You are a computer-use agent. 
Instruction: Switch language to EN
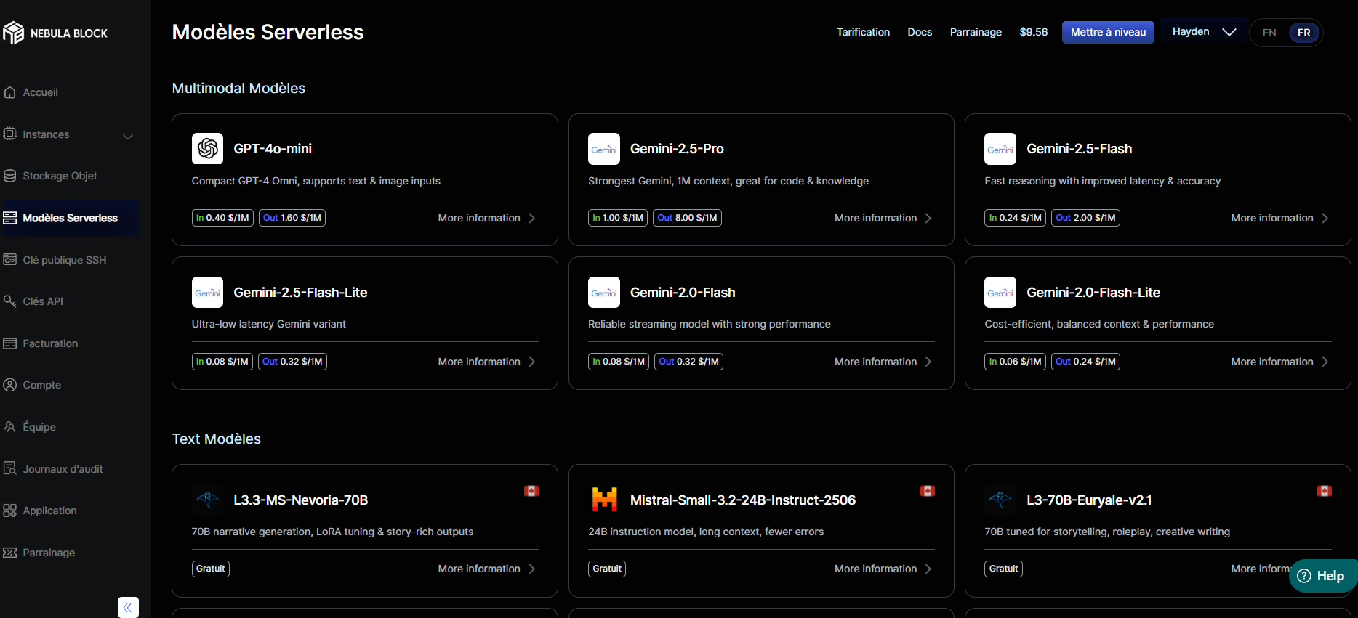1269,33
